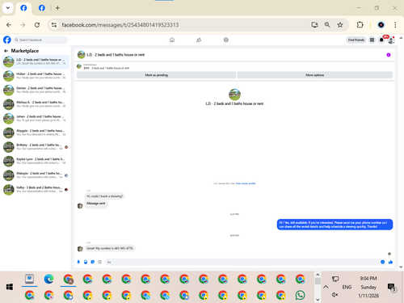Open the Extensions puzzle icon
The height and width of the screenshot is (303, 404).
tap(360, 25)
